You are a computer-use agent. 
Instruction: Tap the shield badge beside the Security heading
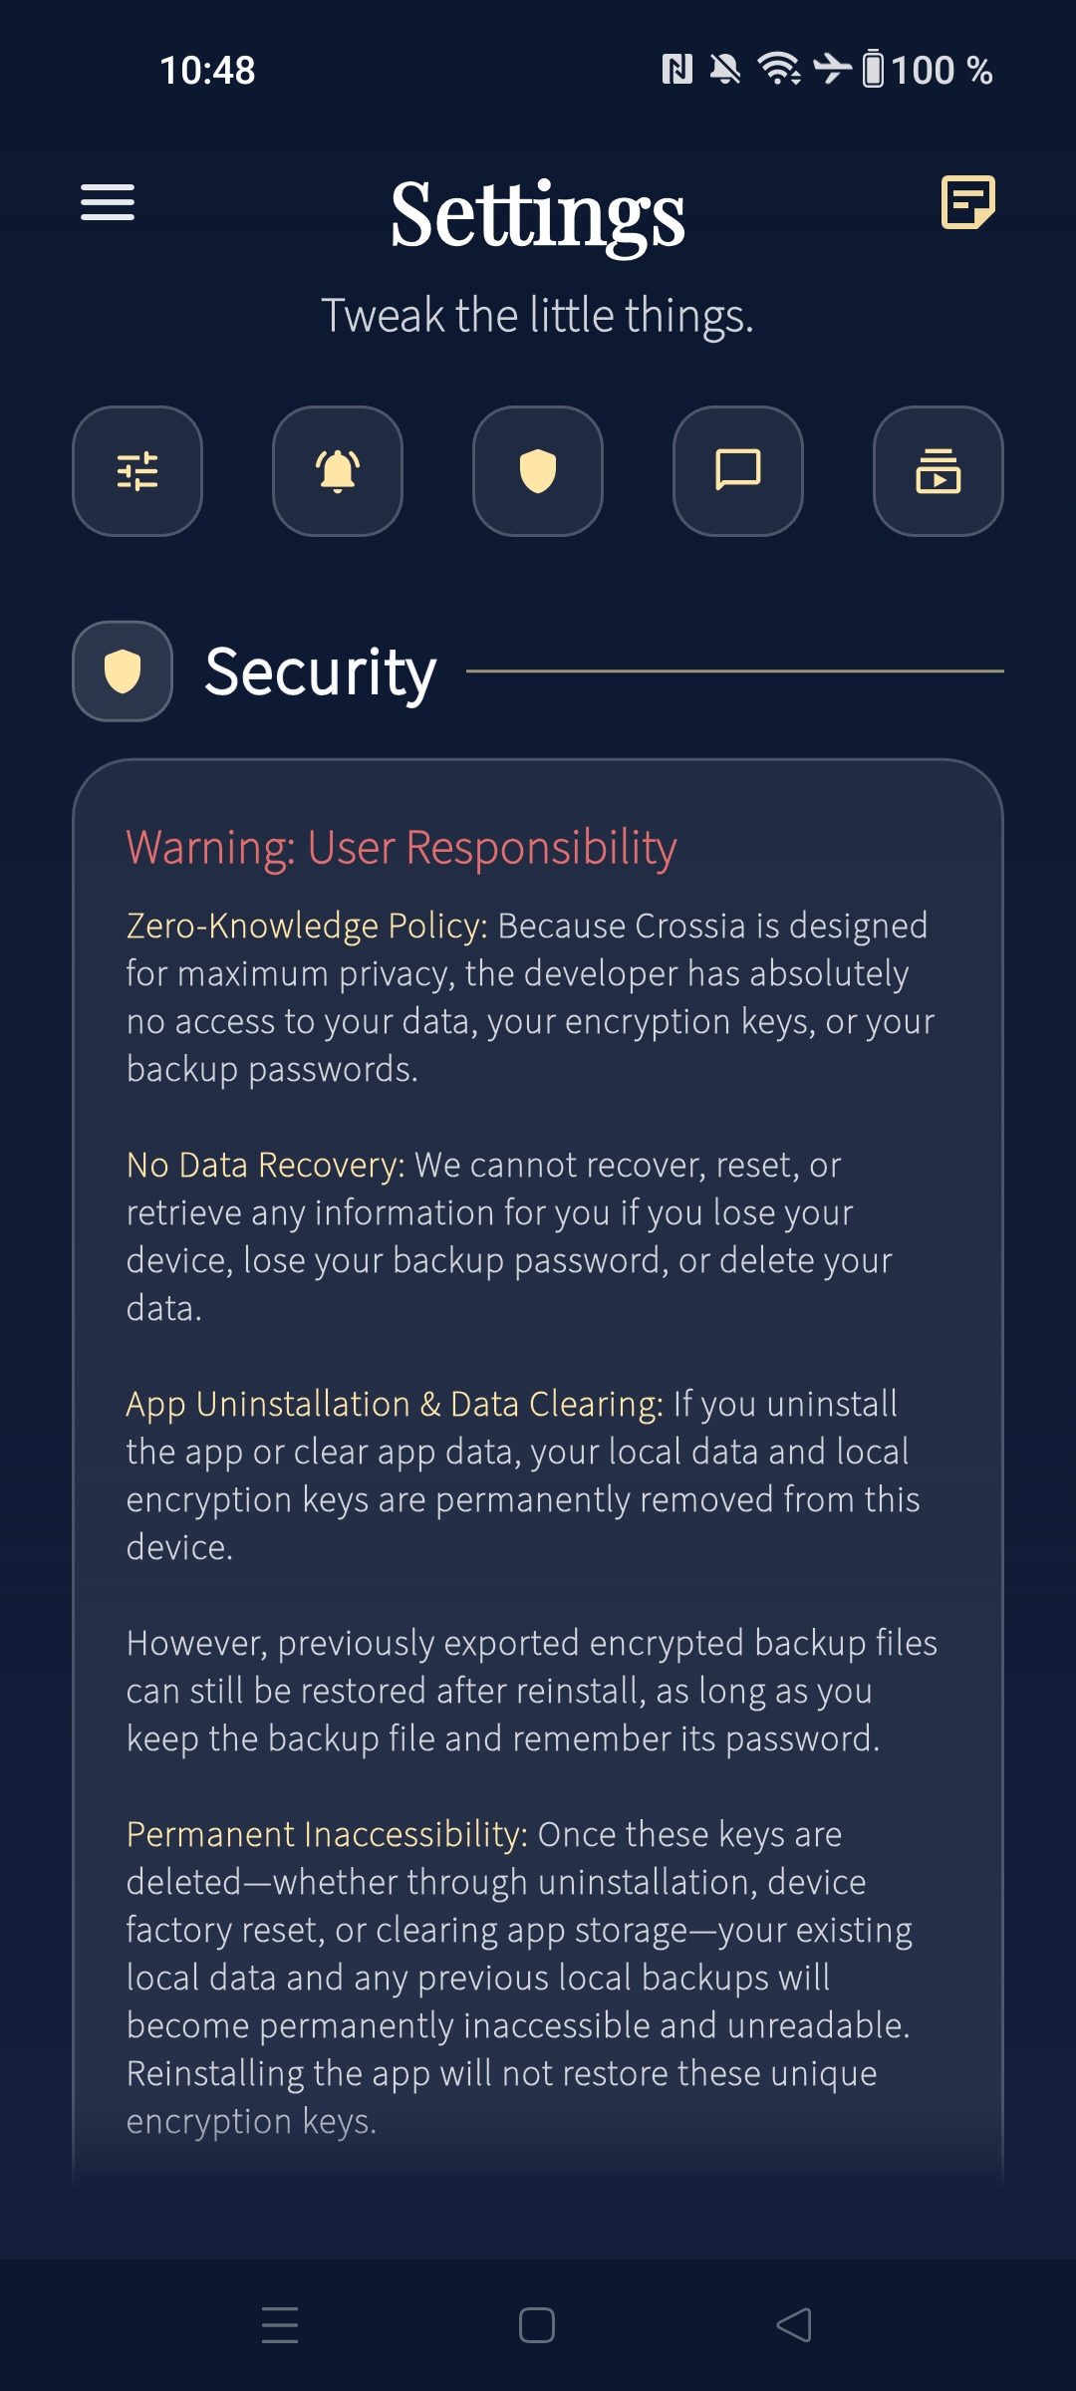122,672
